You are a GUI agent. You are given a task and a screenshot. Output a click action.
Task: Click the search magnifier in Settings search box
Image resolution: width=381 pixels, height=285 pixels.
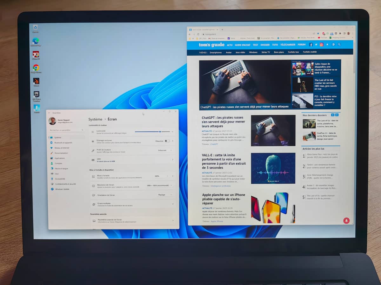[83, 130]
